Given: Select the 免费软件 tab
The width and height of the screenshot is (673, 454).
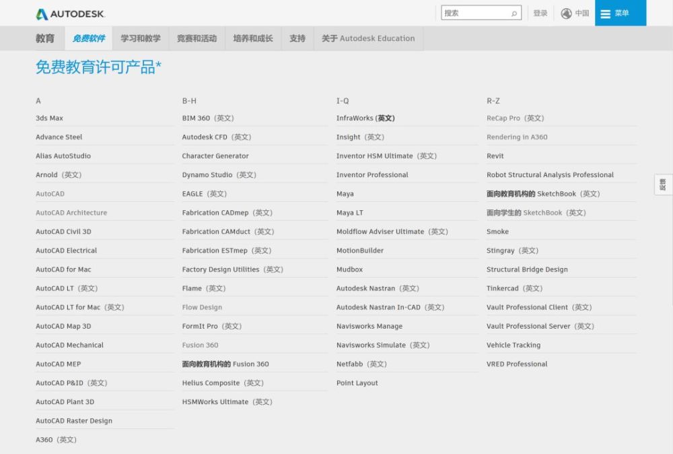Looking at the screenshot, I should (88, 38).
